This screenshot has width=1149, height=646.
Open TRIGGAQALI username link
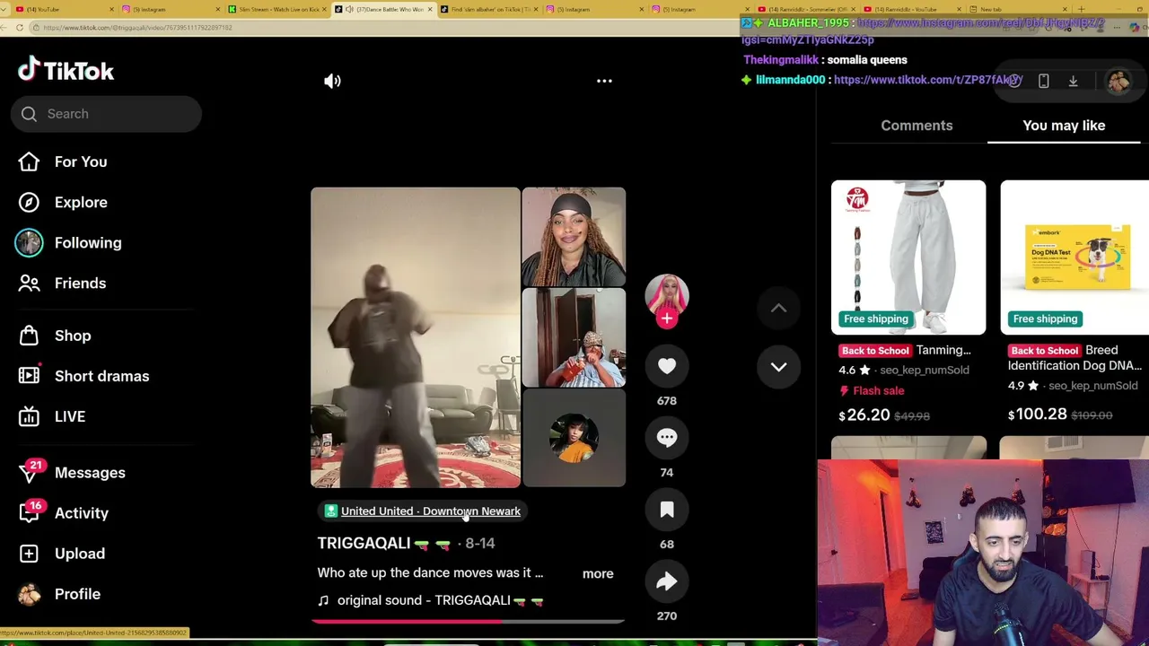(364, 544)
